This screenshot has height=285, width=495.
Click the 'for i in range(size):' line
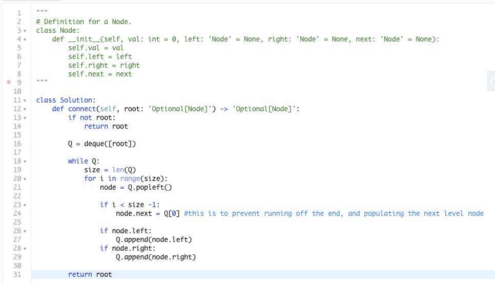pyautogui.click(x=126, y=178)
